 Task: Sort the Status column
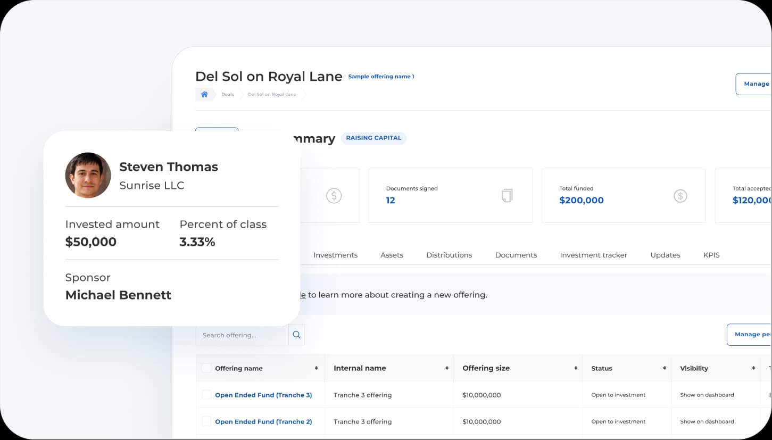(x=664, y=368)
